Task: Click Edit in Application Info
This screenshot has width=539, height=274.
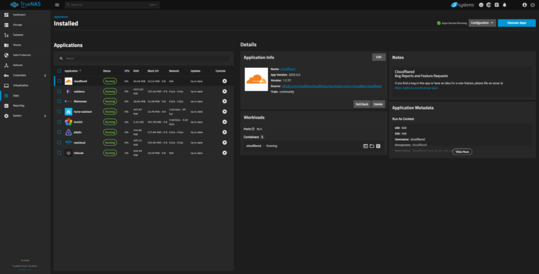Action: click(x=379, y=57)
